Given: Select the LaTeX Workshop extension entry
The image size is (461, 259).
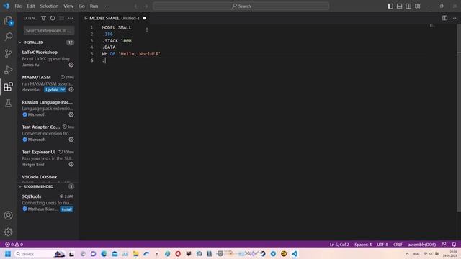Looking at the screenshot, I should click(48, 58).
